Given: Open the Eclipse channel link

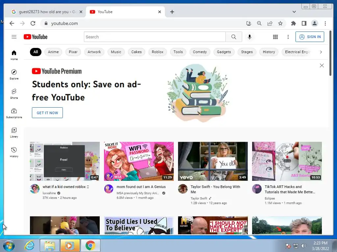Looking at the screenshot, I should tap(270, 199).
